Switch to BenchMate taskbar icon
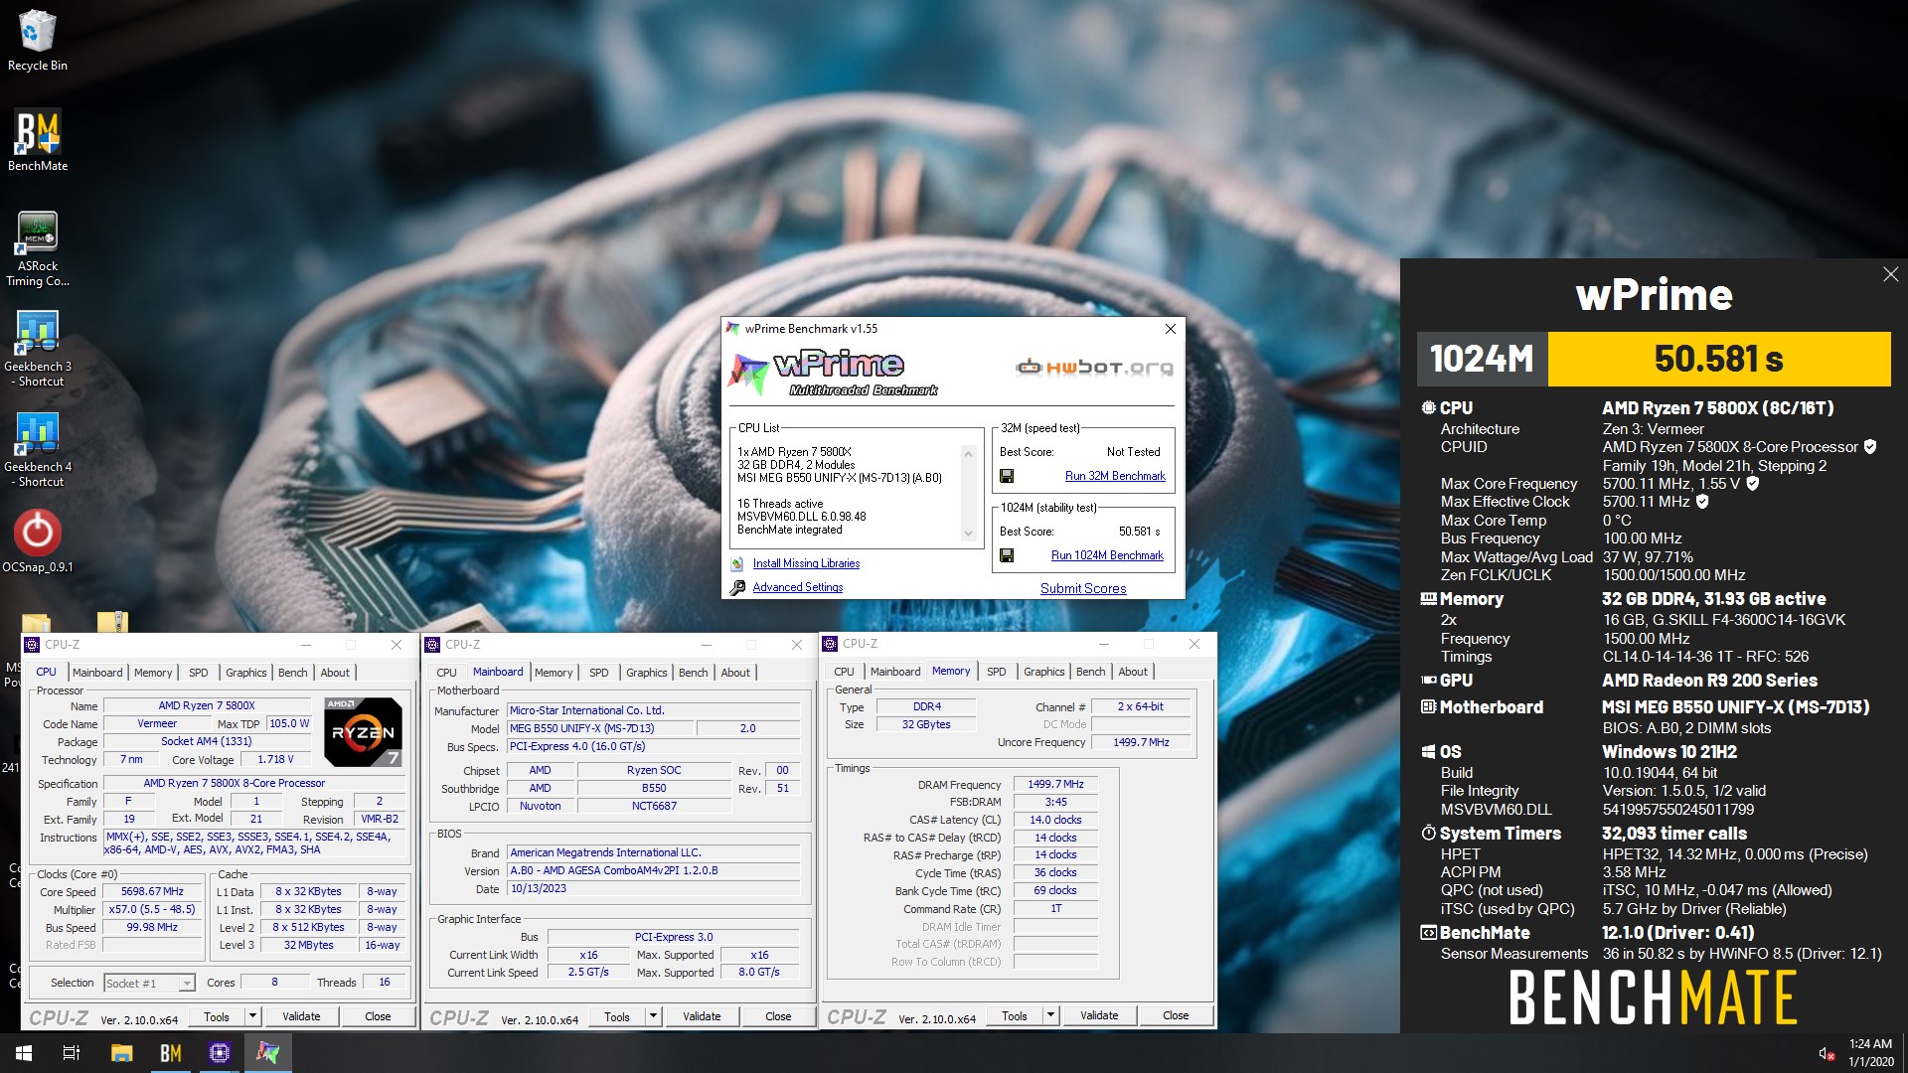 pos(170,1053)
